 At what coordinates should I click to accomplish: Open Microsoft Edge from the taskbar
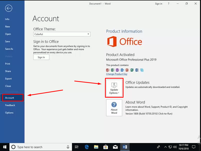pos(86,147)
